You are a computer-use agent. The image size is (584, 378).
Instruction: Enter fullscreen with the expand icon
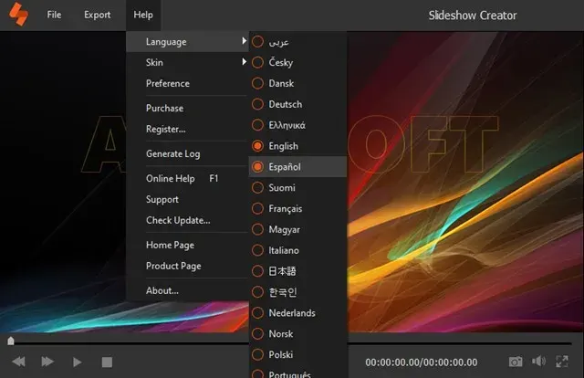tap(562, 362)
